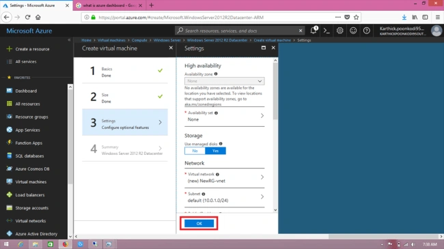Image resolution: width=444 pixels, height=249 pixels.
Task: Click the Windows Server breadcrumb link
Action: point(167,40)
